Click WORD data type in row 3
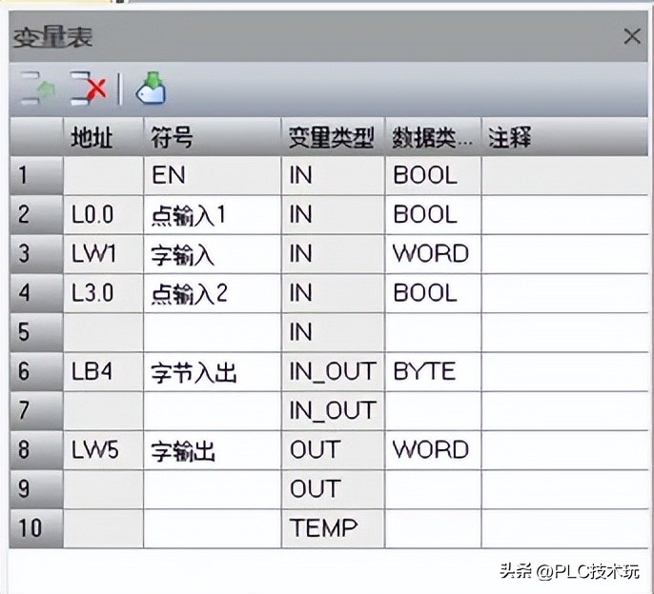The image size is (654, 594). tap(433, 253)
